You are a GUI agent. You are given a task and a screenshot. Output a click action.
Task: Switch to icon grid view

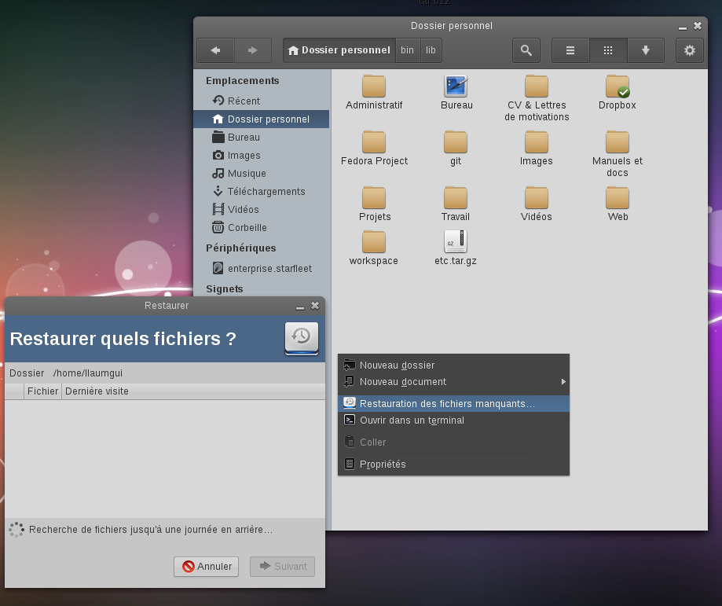[x=608, y=50]
